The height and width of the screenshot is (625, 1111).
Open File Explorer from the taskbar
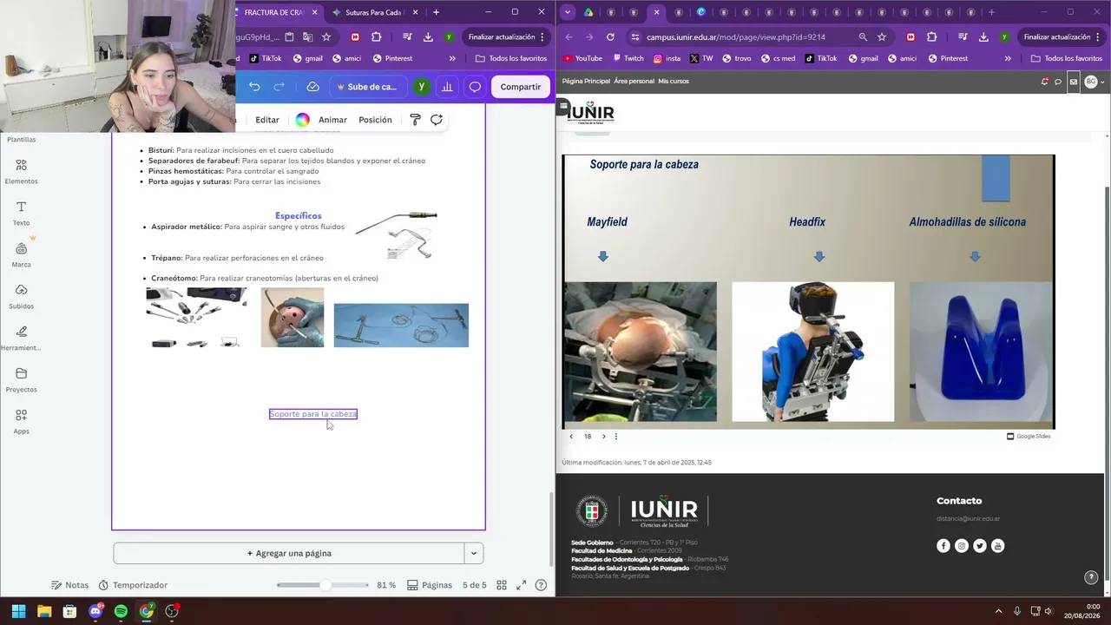[44, 611]
